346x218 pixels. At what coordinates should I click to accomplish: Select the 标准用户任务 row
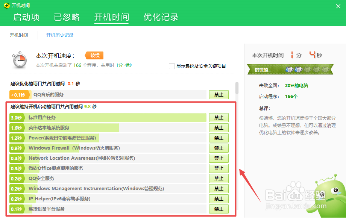click(x=108, y=118)
